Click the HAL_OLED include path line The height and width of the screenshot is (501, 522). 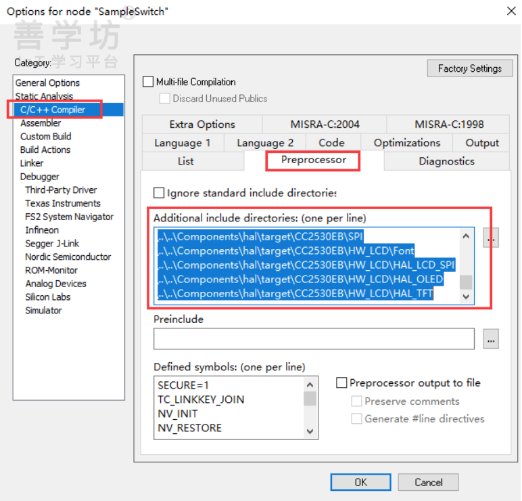[x=300, y=280]
